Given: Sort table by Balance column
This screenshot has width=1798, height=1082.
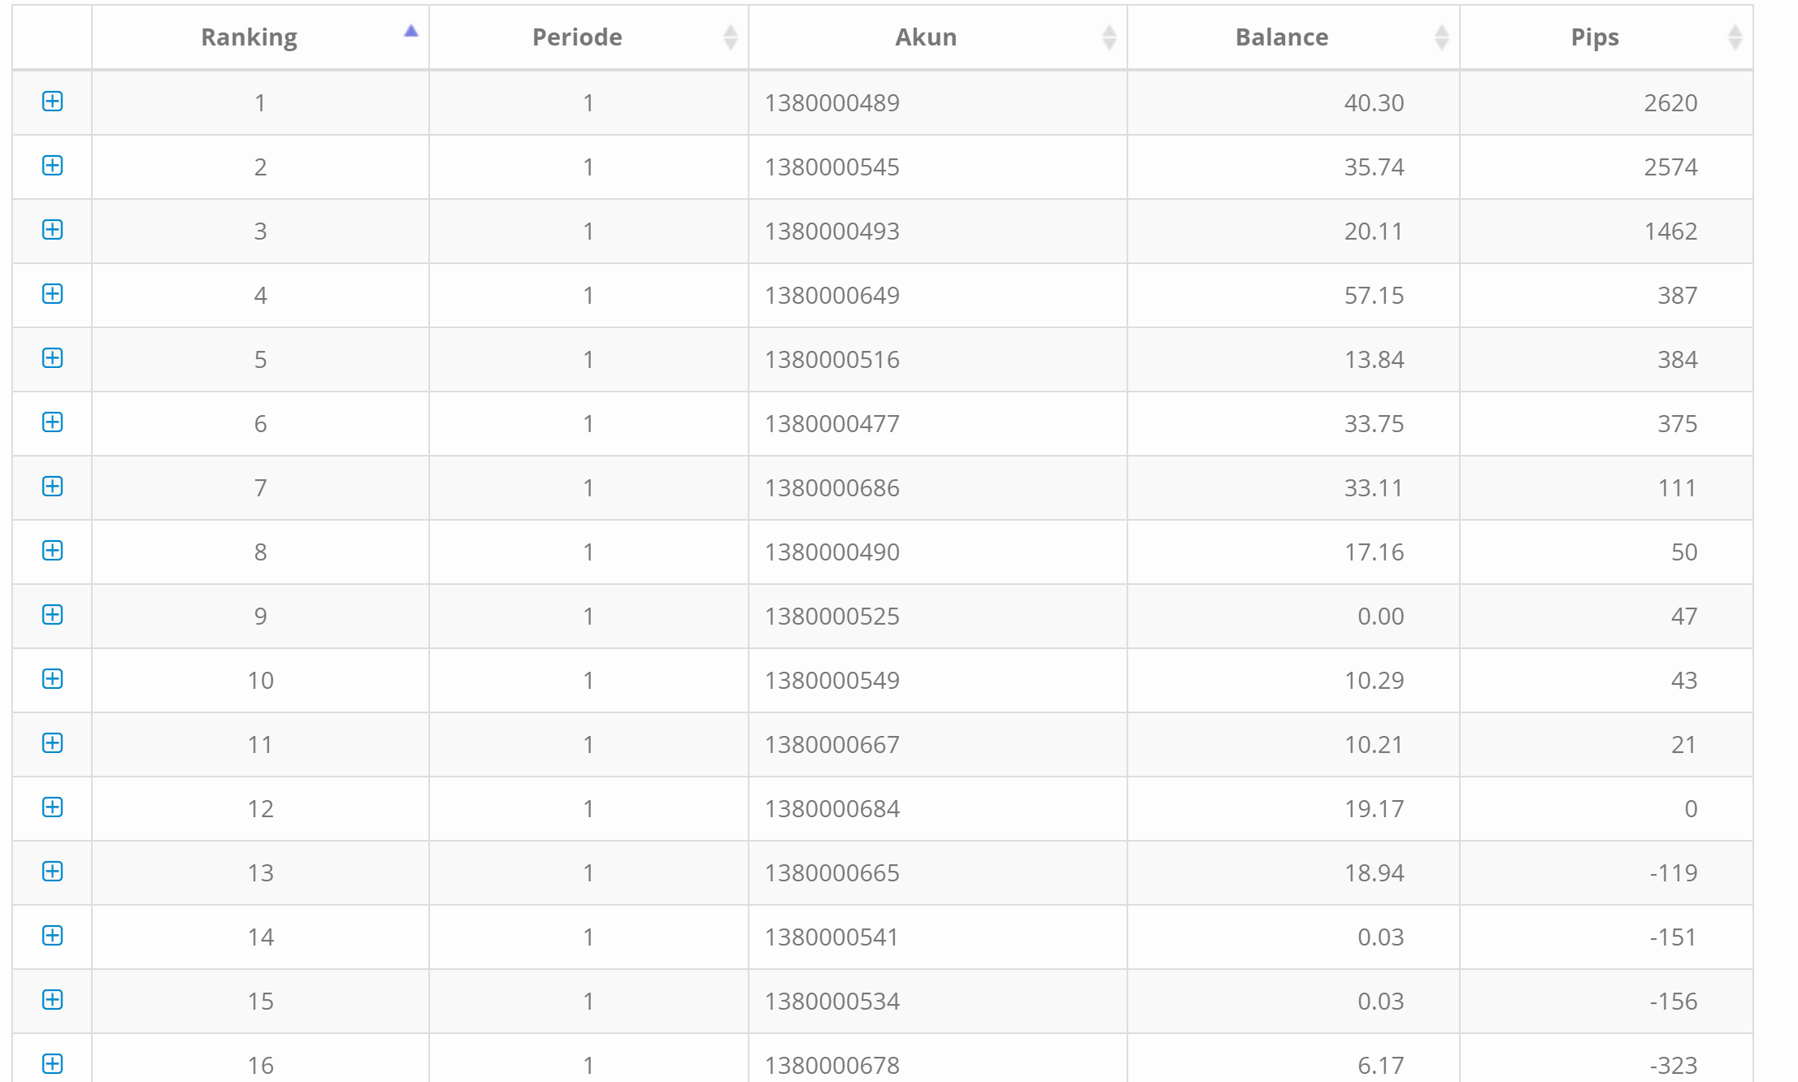Looking at the screenshot, I should coord(1281,37).
